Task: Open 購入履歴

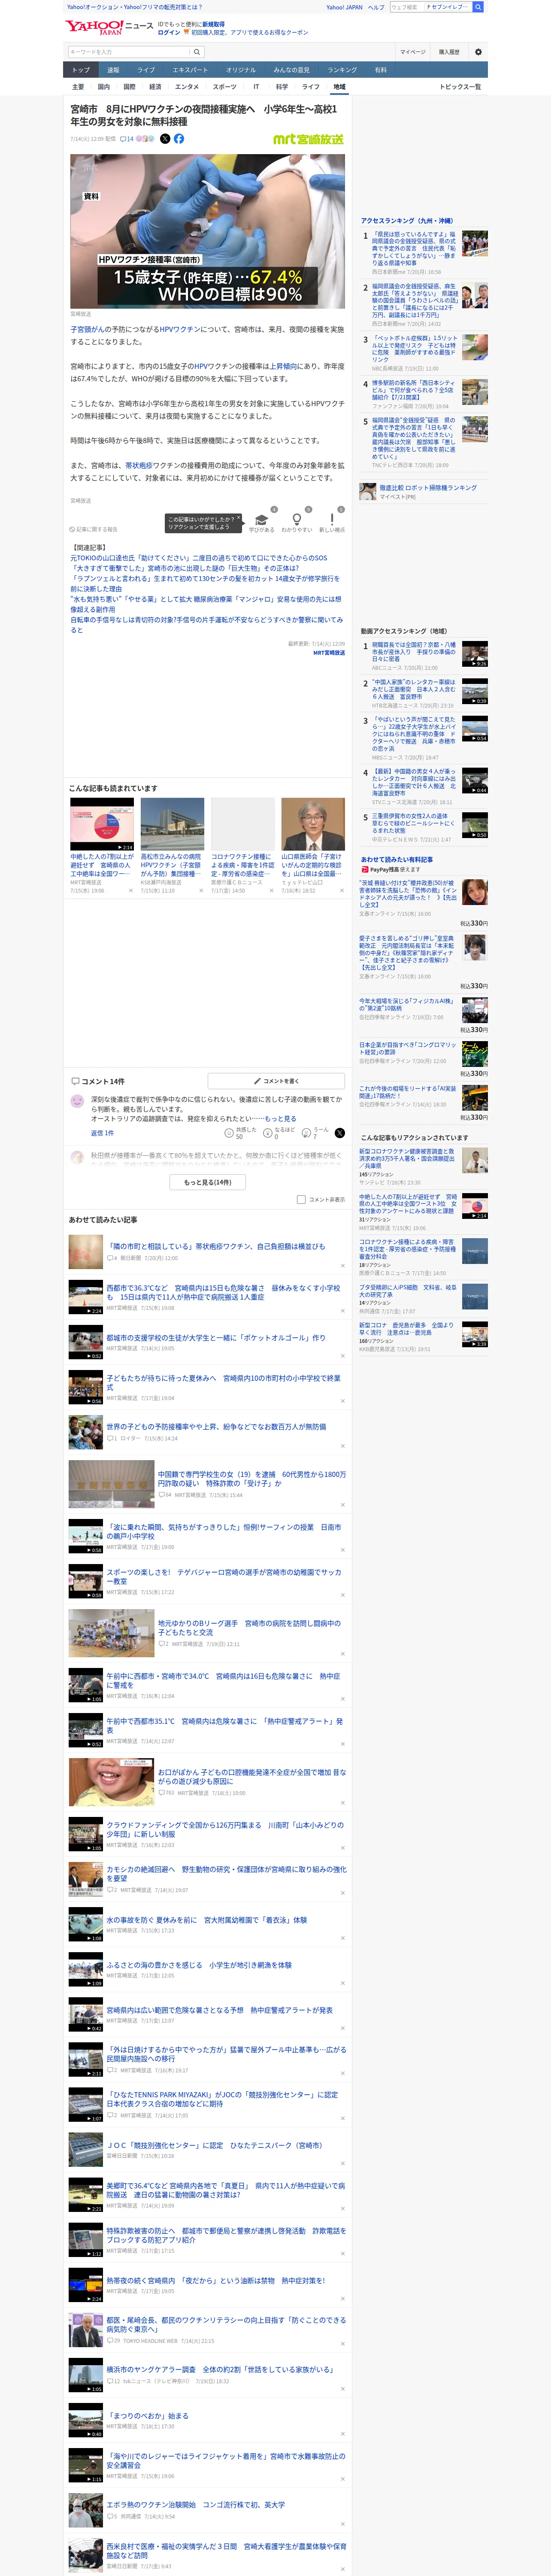Action: point(449,52)
